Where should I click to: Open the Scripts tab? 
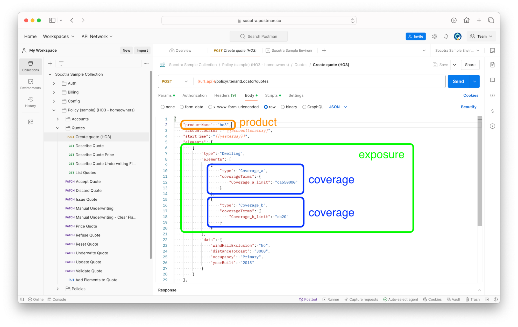tap(271, 95)
